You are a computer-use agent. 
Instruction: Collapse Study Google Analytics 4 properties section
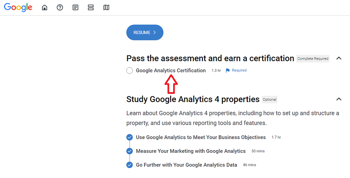coord(339,99)
